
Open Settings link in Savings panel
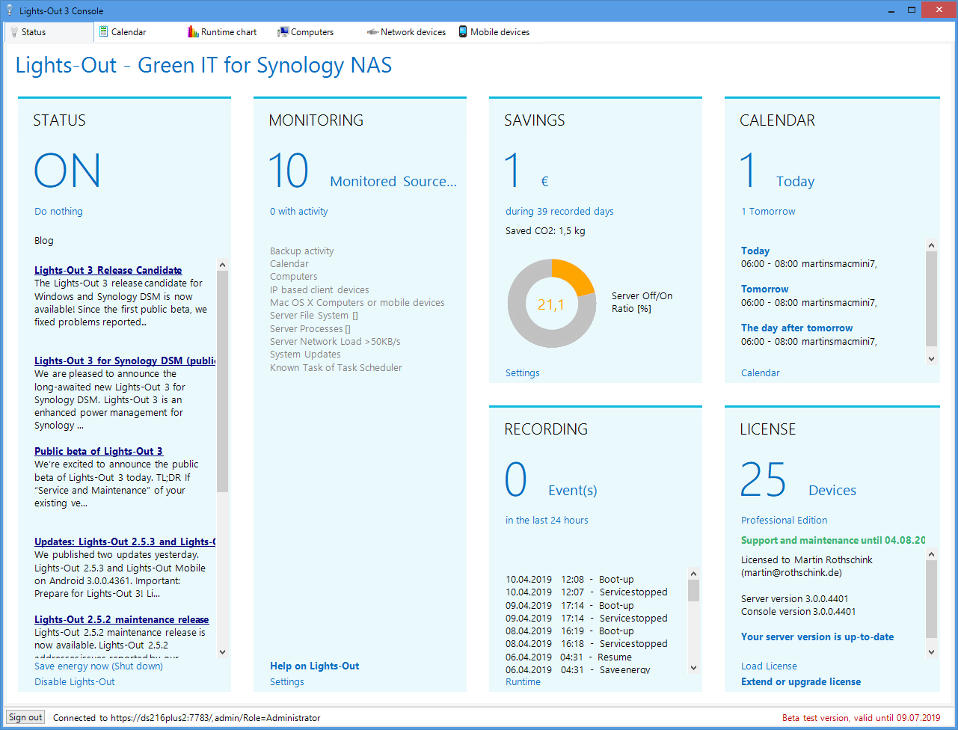[x=523, y=372]
